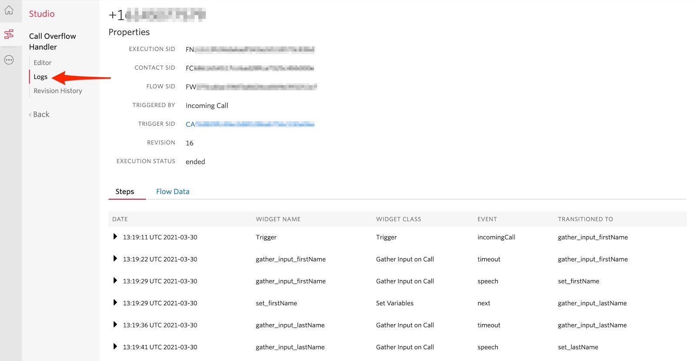Select the Steps tab
This screenshot has height=361, width=696.
(125, 191)
